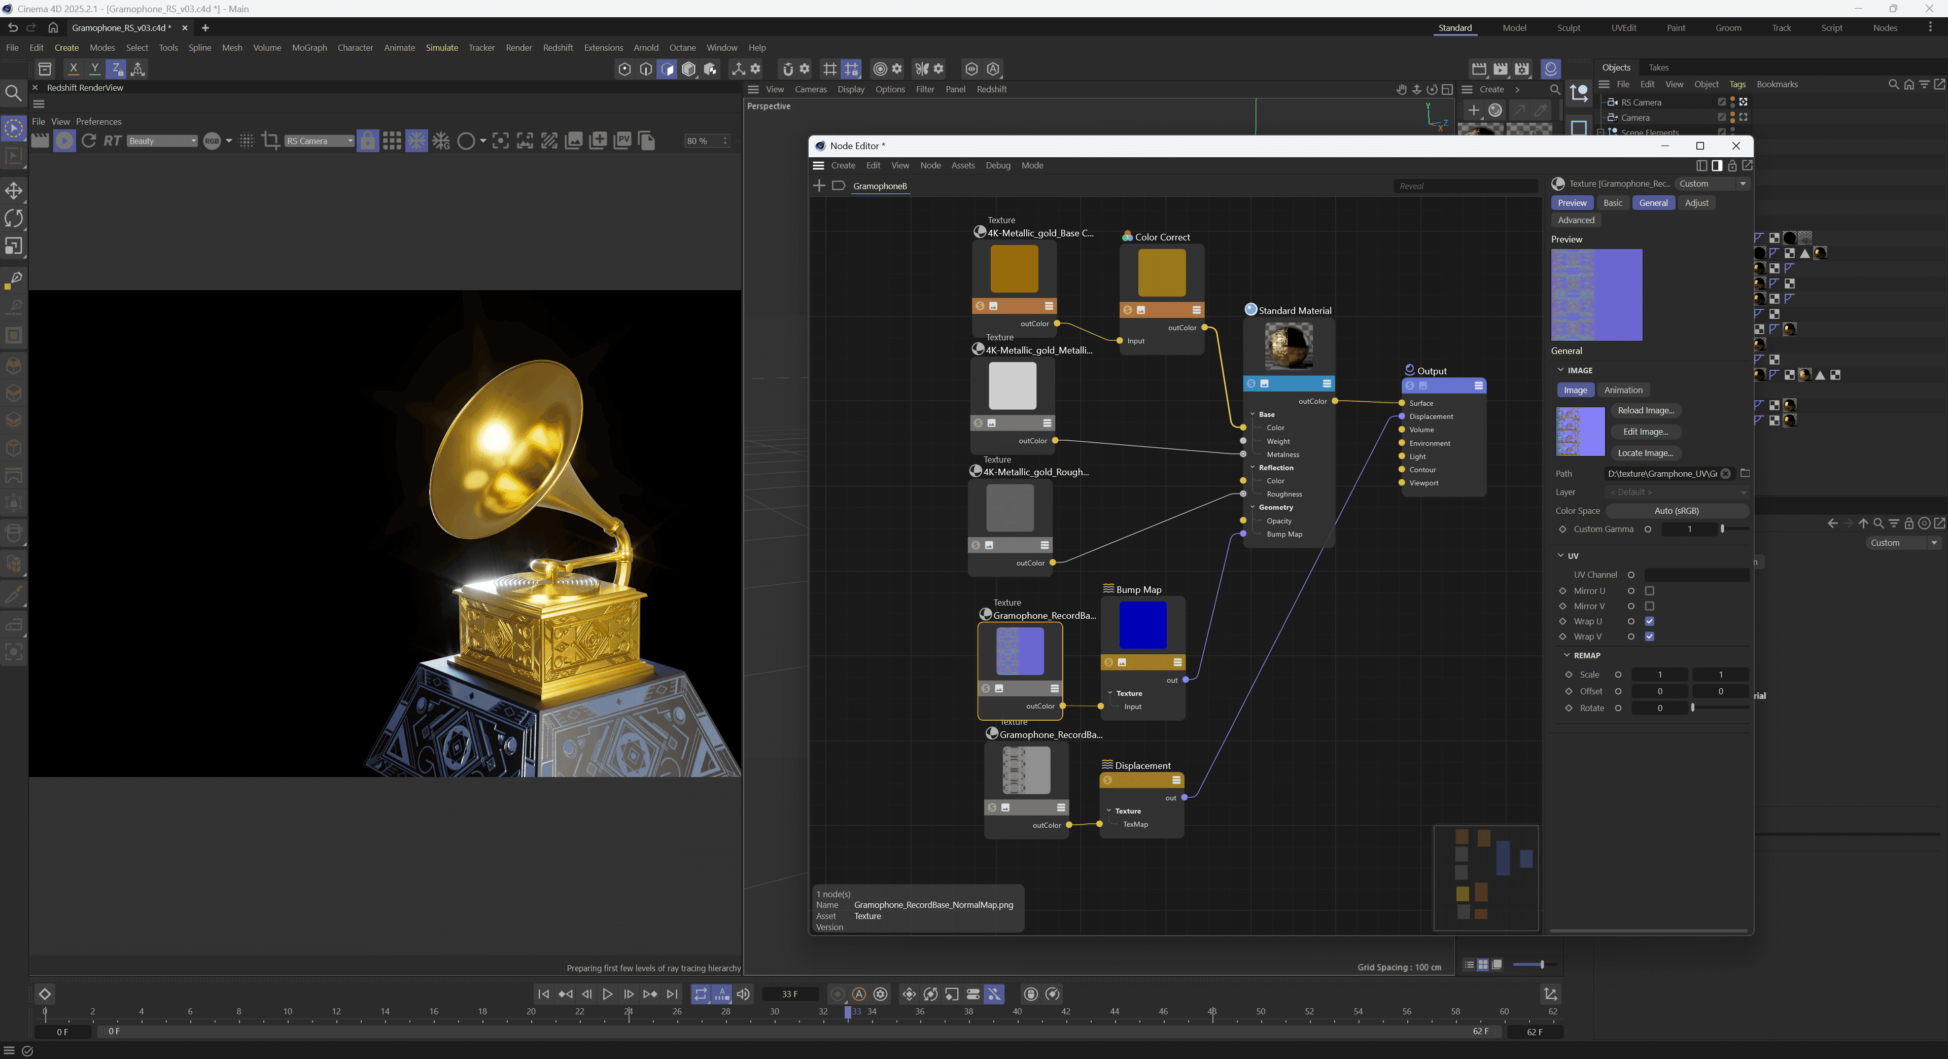Adjust the Custom Gamma slider
This screenshot has width=1948, height=1059.
pyautogui.click(x=1723, y=529)
